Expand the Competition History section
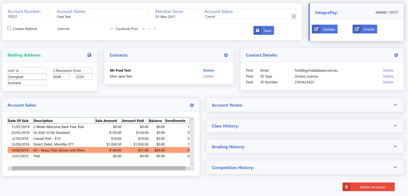 (395, 167)
